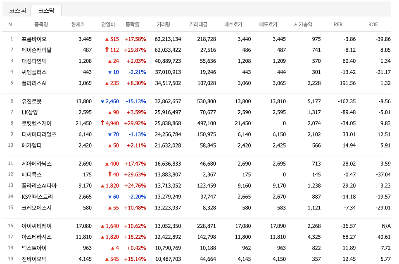
Task: Open stock 크레오에스지
Action: [36, 208]
